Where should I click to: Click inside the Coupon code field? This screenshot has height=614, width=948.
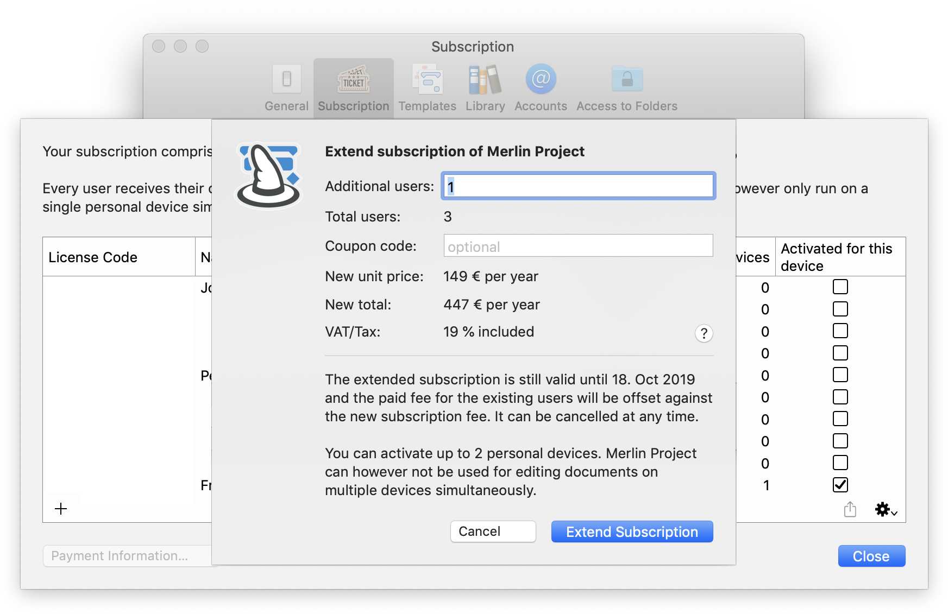point(577,245)
